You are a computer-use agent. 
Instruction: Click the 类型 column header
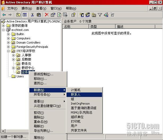[102, 26]
